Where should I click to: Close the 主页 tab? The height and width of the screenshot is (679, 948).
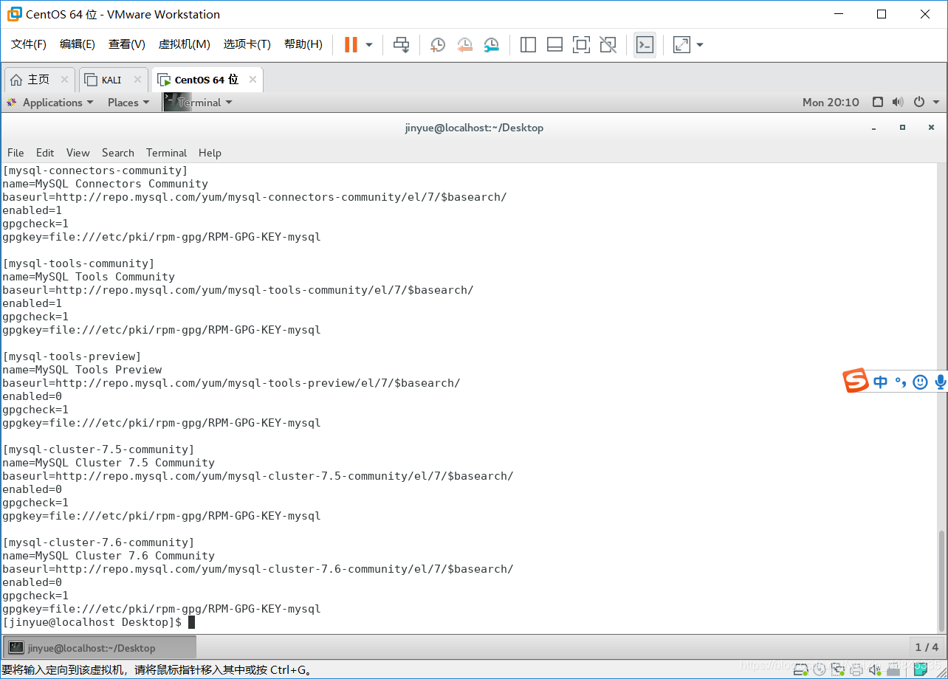(64, 80)
